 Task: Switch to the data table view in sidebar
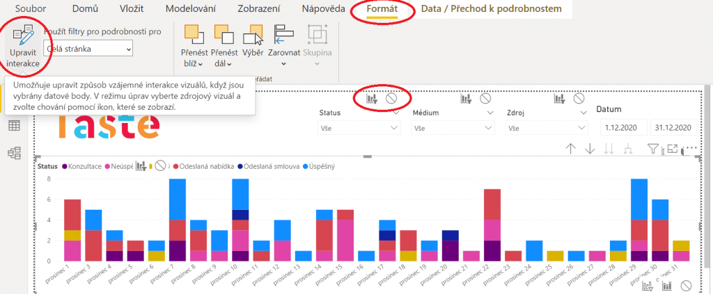click(14, 126)
